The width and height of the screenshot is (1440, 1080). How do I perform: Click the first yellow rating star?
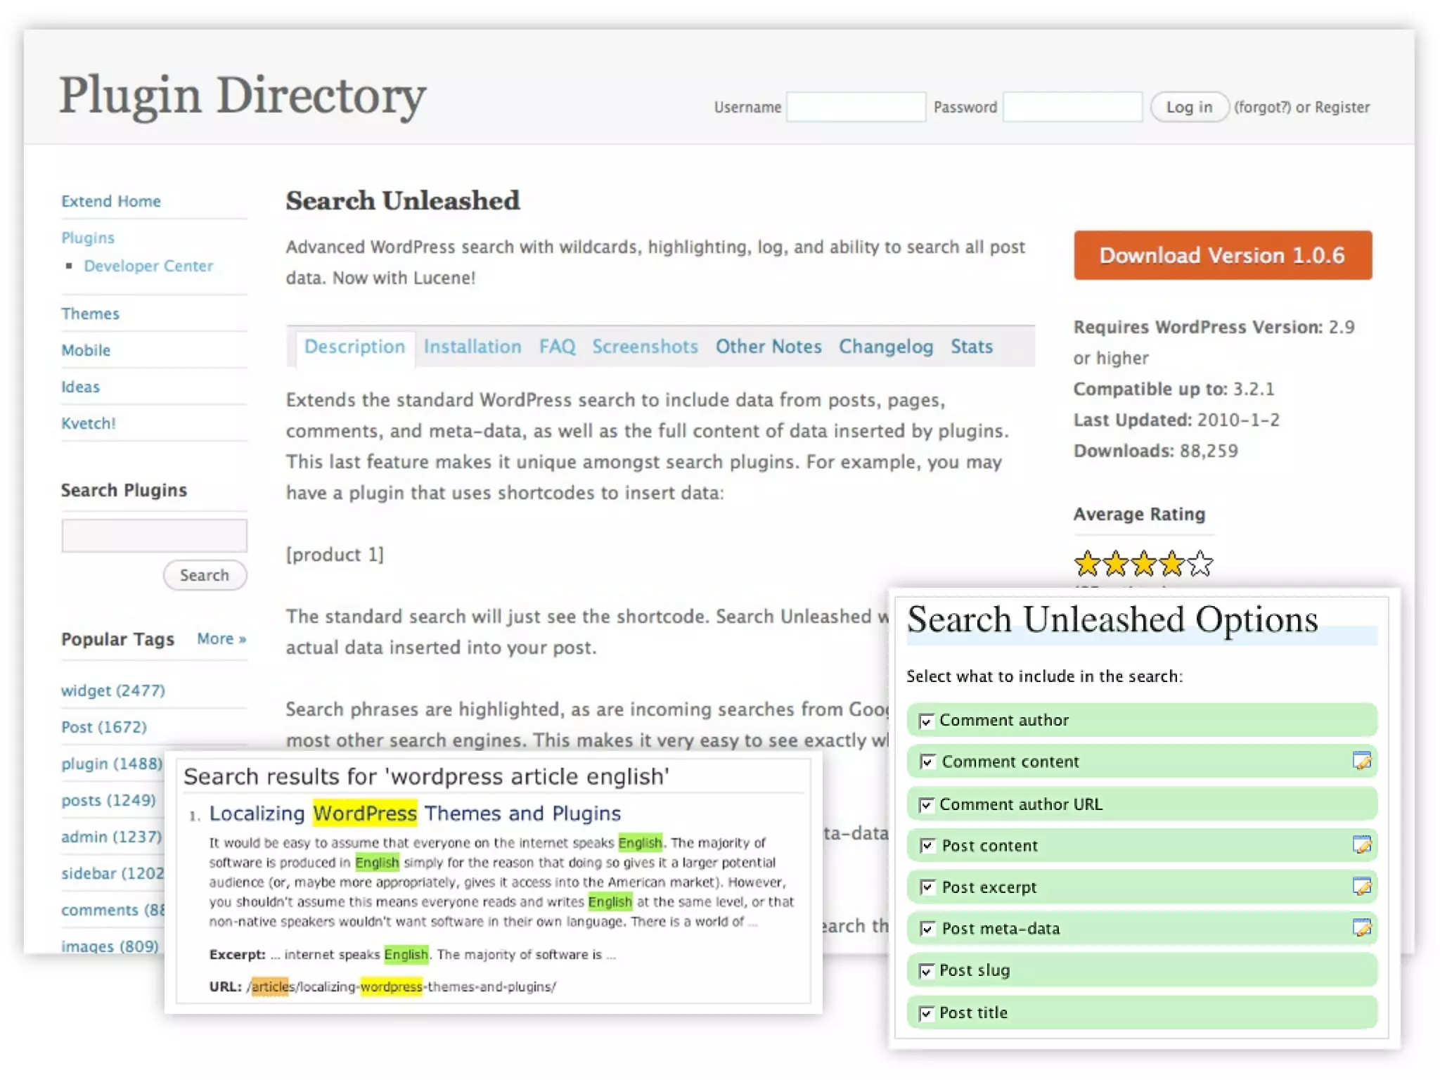point(1087,563)
